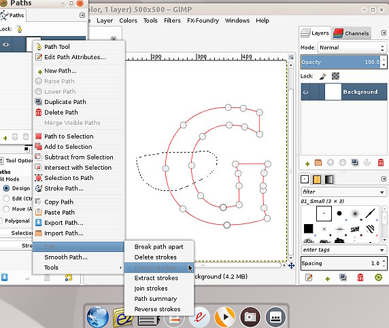The image size is (389, 328).
Task: Open brushes panel tab menu arrow
Action: pyautogui.click(x=384, y=179)
